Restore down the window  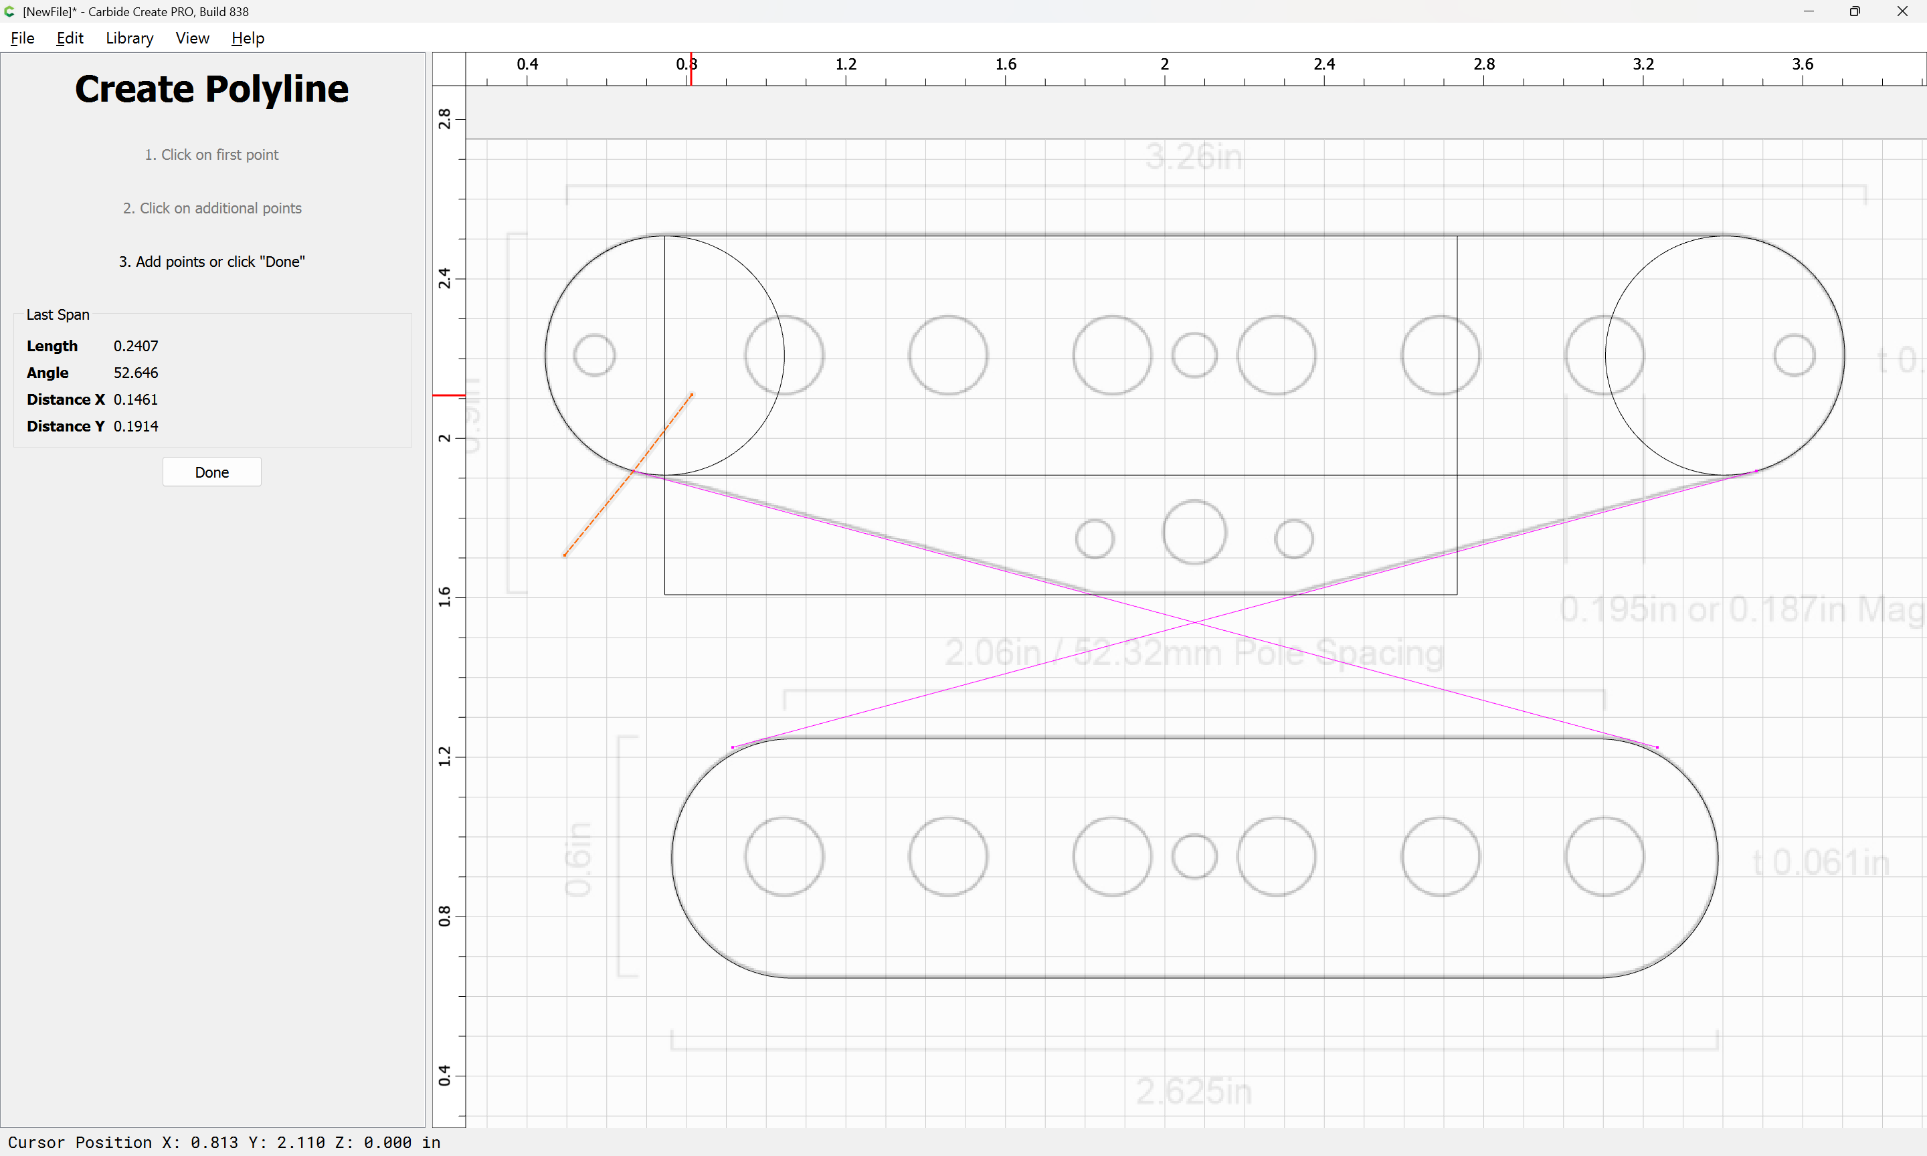(1855, 11)
